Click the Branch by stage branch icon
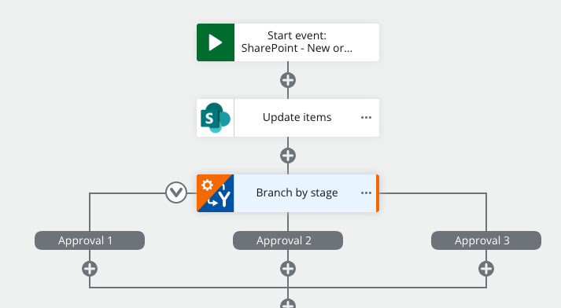Viewport: 561px width, 308px height. click(x=216, y=193)
